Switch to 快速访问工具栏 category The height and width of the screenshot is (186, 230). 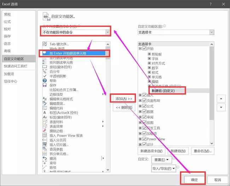point(16,66)
